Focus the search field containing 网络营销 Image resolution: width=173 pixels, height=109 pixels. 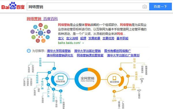[88, 7]
